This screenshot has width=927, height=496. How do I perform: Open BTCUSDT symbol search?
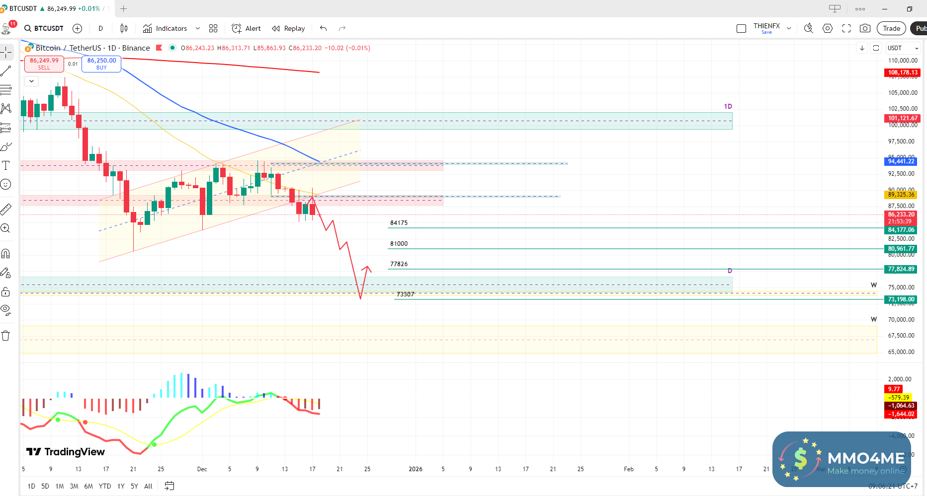click(44, 28)
